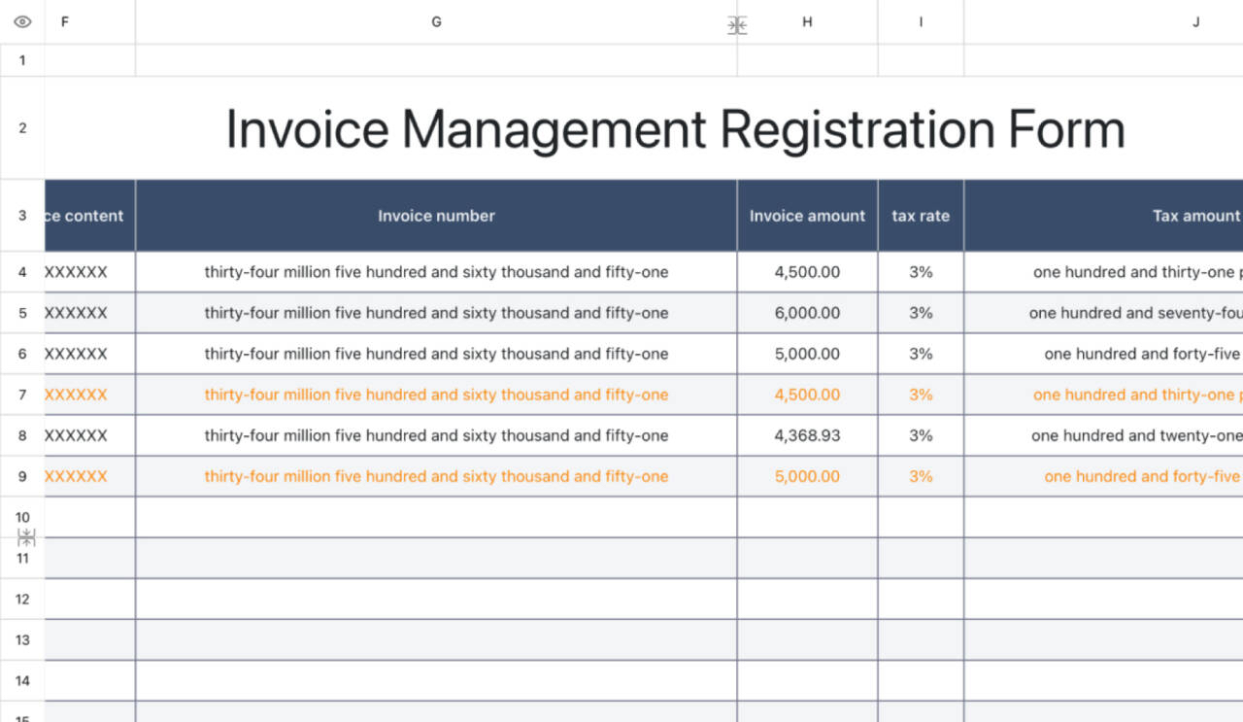1243x722 pixels.
Task: Select the 3% tax rate in row 5
Action: (921, 313)
